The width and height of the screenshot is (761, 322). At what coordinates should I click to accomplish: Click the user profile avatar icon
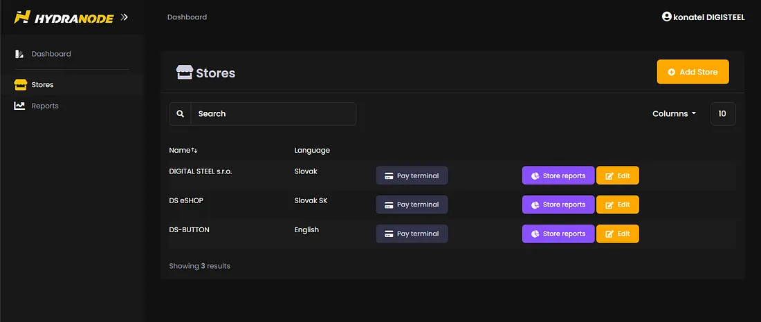[667, 17]
